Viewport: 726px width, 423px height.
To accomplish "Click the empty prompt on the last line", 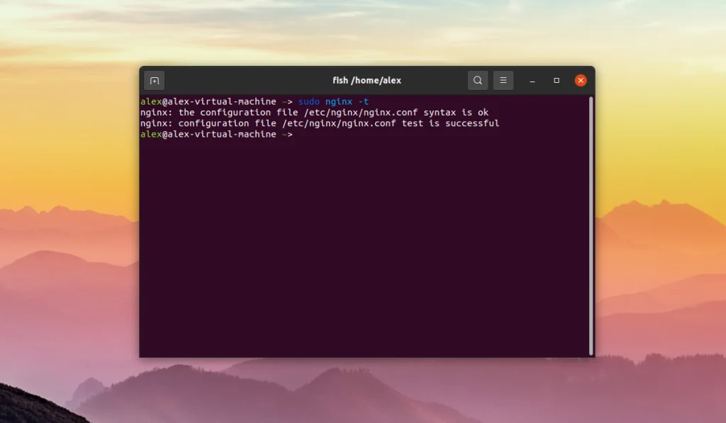I will (217, 134).
